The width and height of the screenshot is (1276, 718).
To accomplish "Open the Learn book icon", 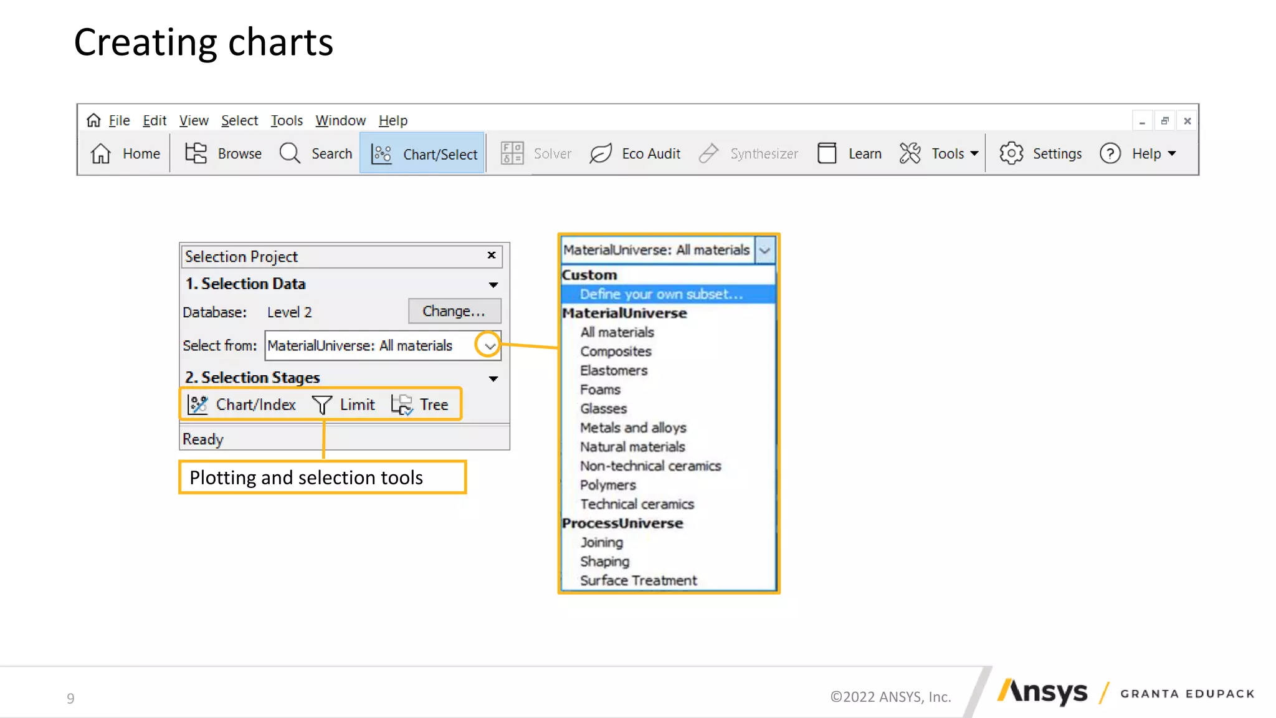I will pos(826,153).
